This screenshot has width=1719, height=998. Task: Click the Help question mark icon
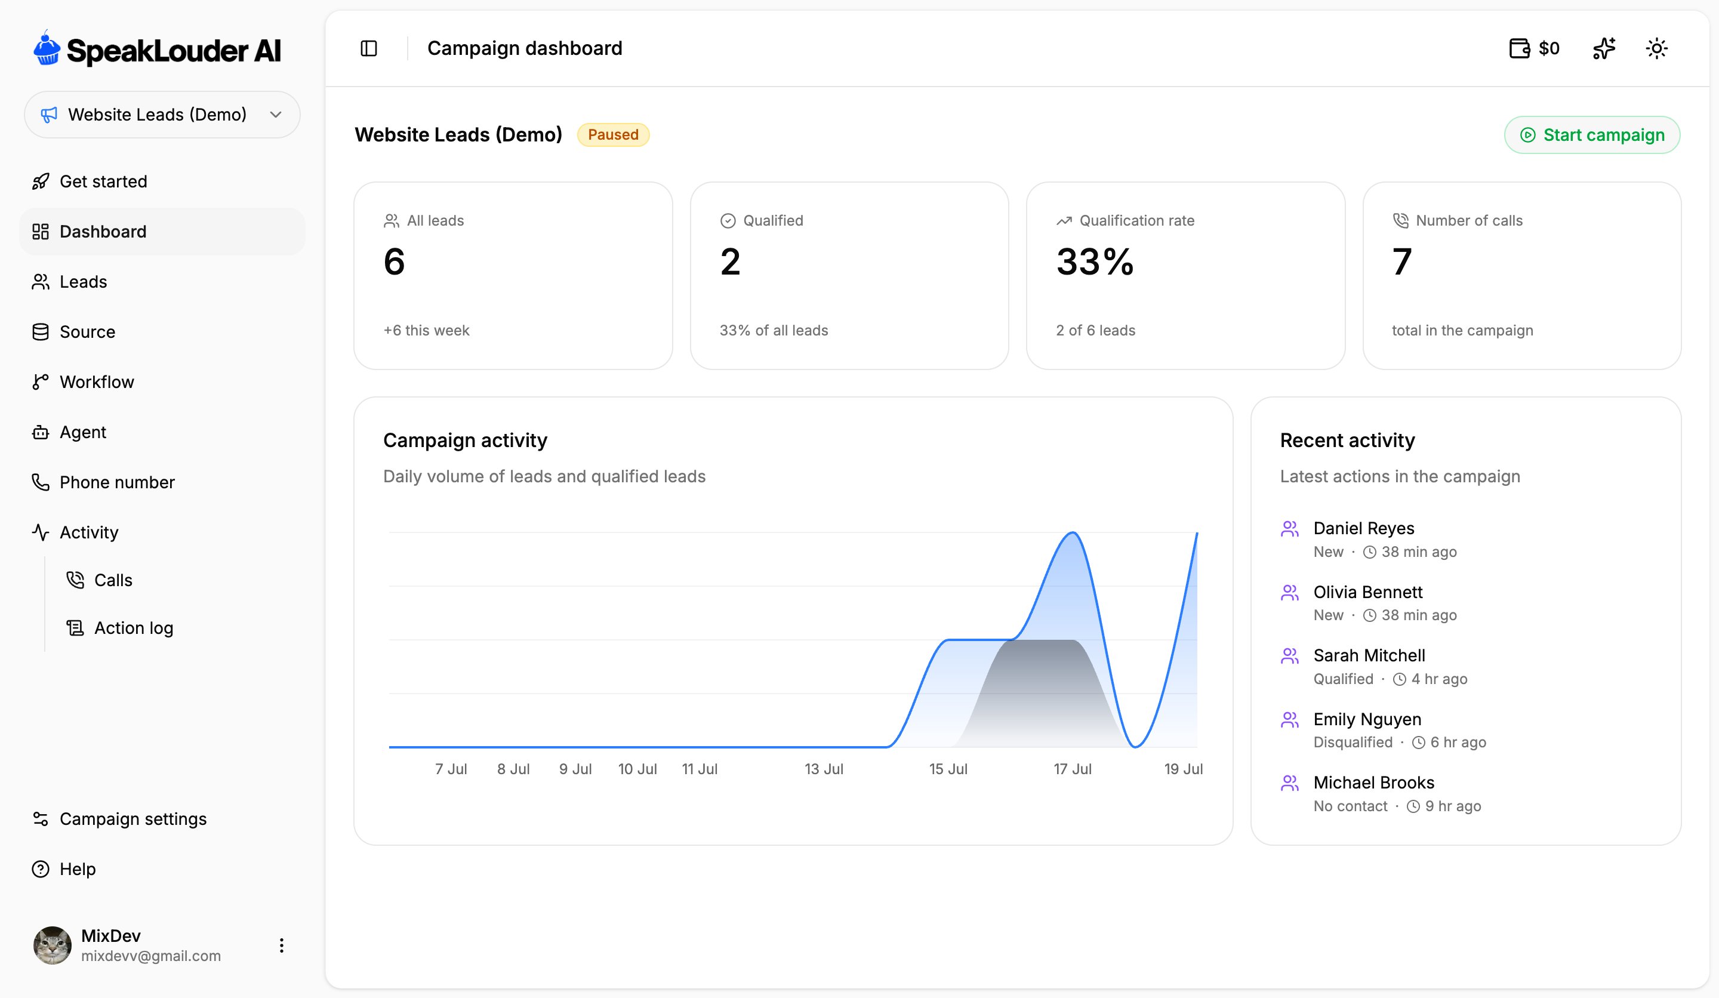(x=40, y=869)
